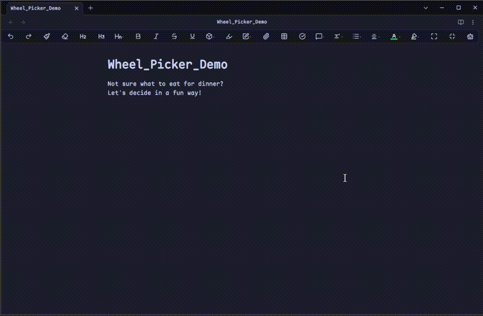Click the line "Not sure what to eat for dinner?"
This screenshot has height=316, width=483.
tap(165, 84)
